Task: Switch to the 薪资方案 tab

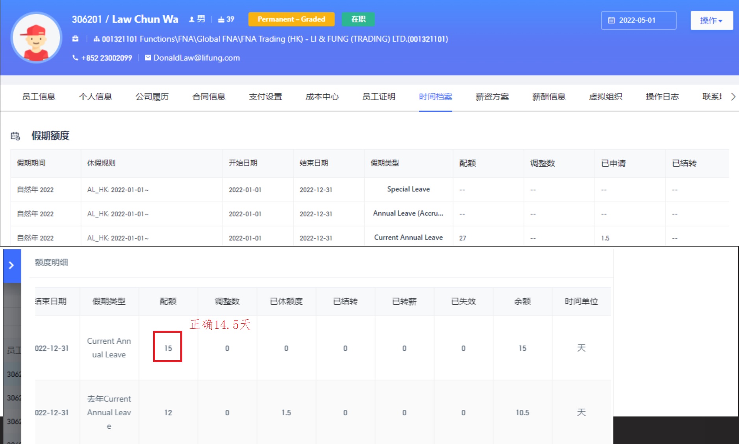Action: 492,97
